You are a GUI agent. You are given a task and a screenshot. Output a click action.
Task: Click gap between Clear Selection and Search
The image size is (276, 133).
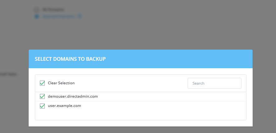tap(131, 83)
